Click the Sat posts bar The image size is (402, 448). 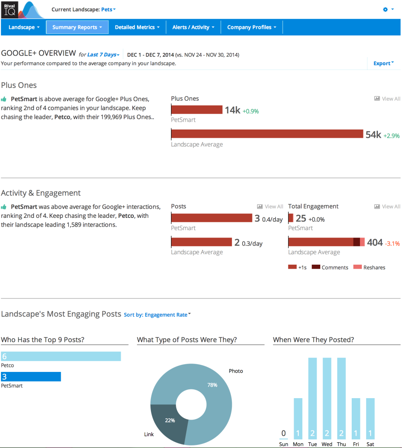pyautogui.click(x=370, y=418)
